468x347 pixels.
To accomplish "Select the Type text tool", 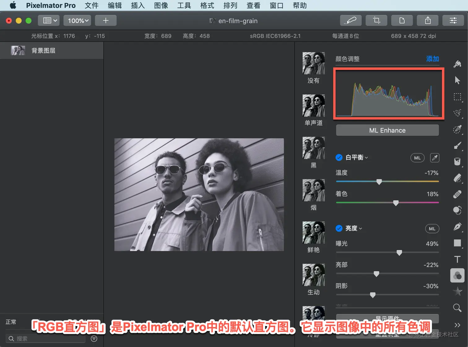I will pyautogui.click(x=457, y=259).
